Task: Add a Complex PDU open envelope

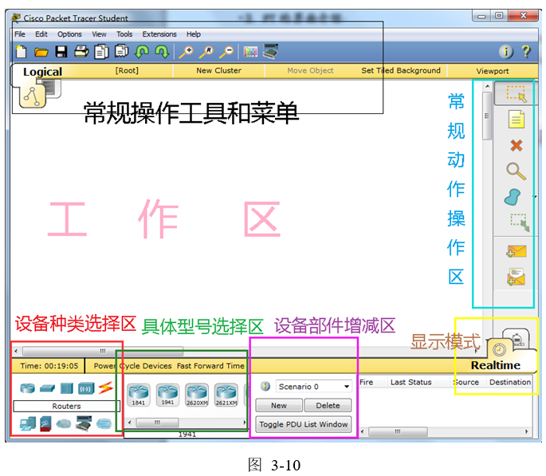Action: pyautogui.click(x=516, y=277)
